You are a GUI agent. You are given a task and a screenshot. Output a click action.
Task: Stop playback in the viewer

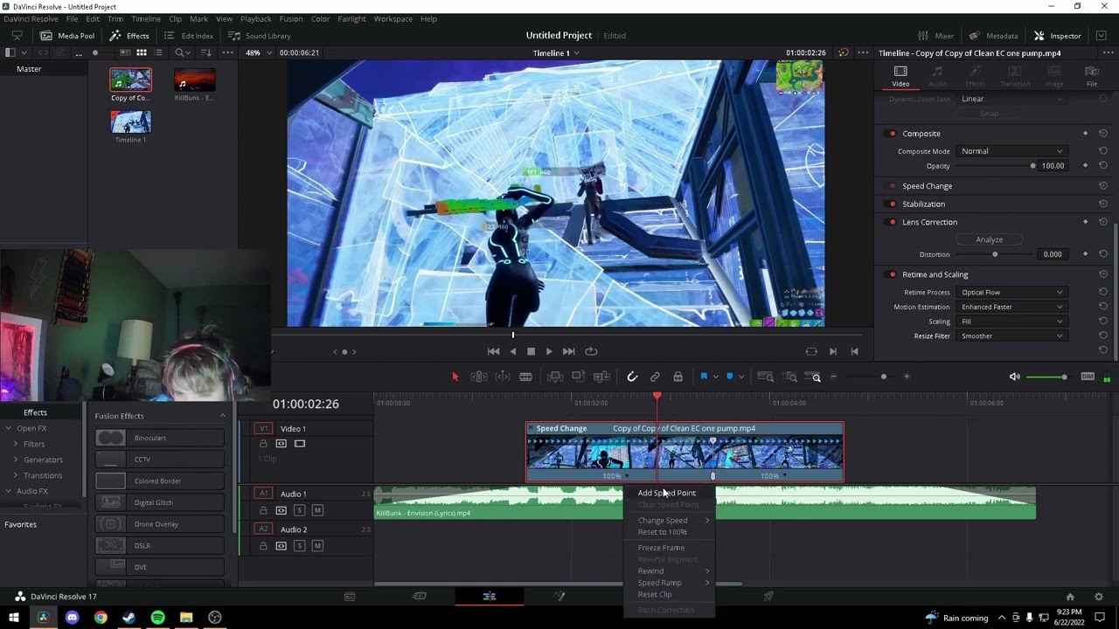pyautogui.click(x=531, y=351)
